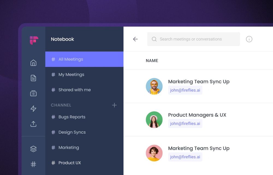The width and height of the screenshot is (273, 175).
Task: Click the lightning automations icon
Action: point(33,108)
